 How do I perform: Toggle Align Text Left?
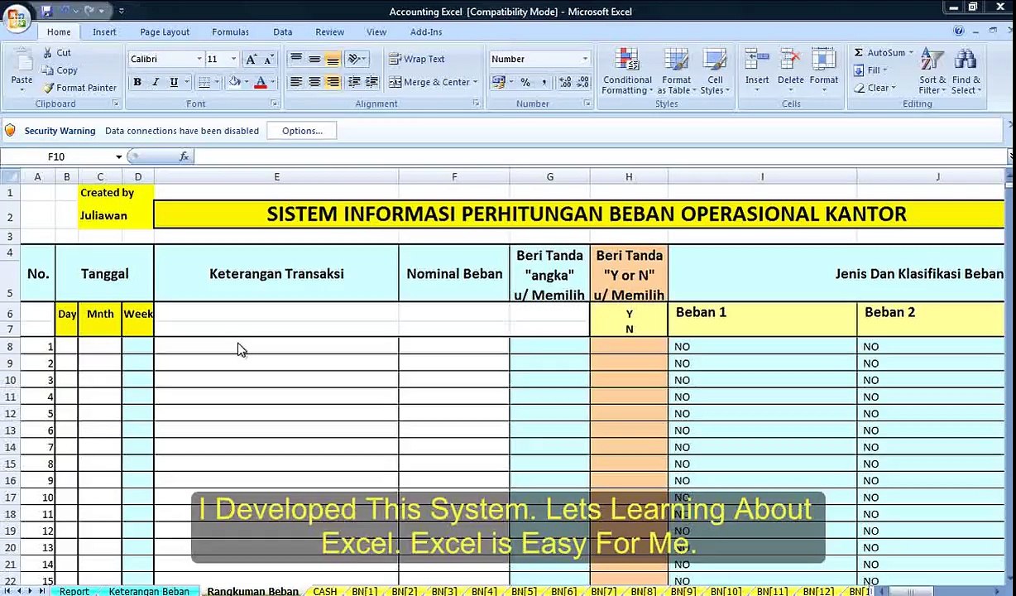pos(296,82)
